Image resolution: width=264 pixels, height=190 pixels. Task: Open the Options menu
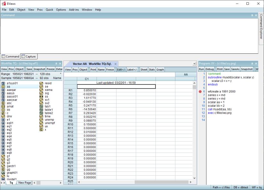(61, 10)
